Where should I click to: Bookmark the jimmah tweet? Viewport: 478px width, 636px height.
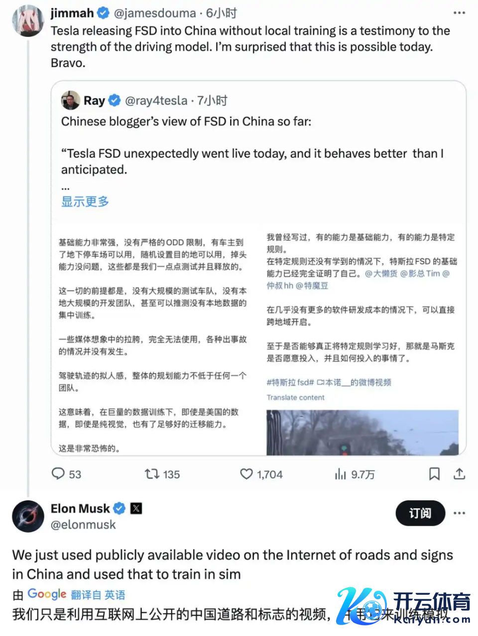tap(434, 474)
